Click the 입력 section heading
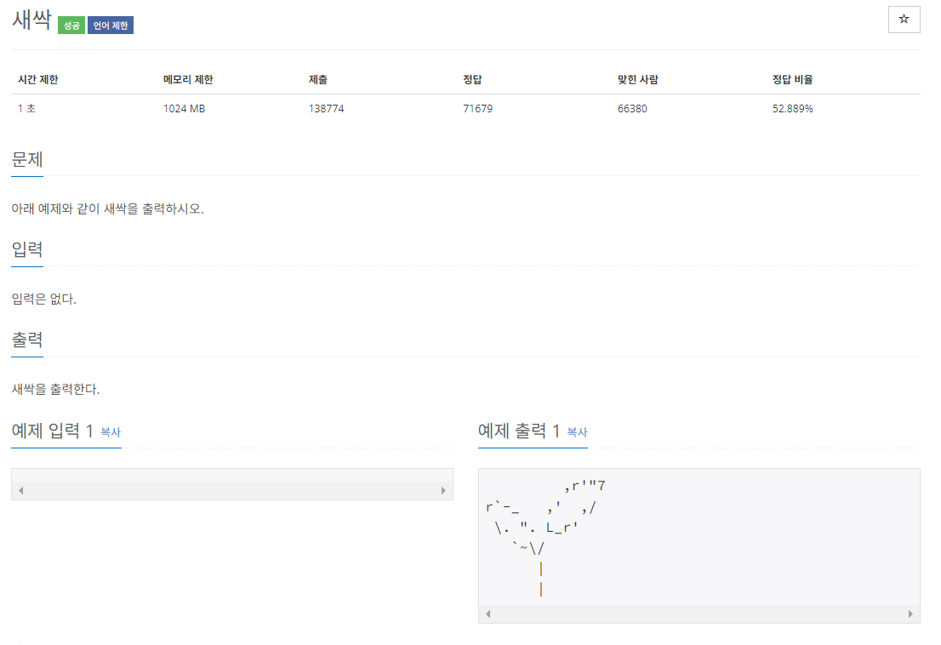Screen dimensions: 941x645 pos(26,250)
